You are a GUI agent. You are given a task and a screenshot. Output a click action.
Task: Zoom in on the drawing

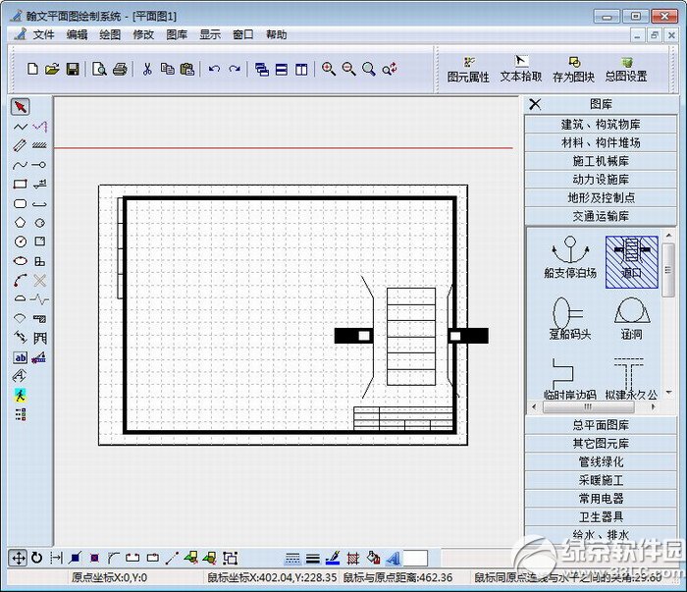click(x=329, y=69)
